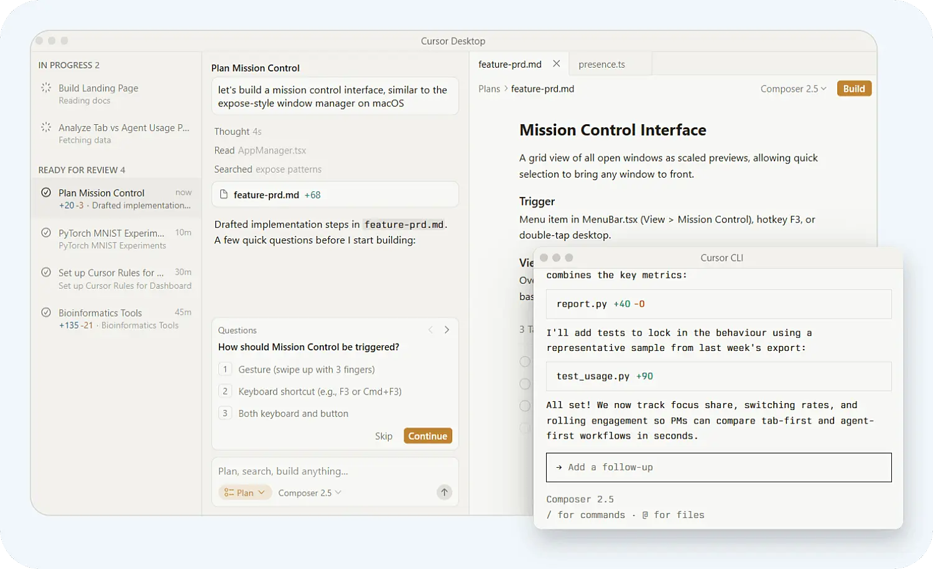
Task: Focus Plan, search, build anything input
Action: point(335,471)
